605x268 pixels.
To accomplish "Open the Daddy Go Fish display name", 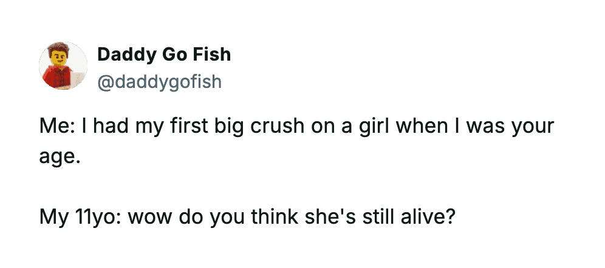I will point(164,55).
